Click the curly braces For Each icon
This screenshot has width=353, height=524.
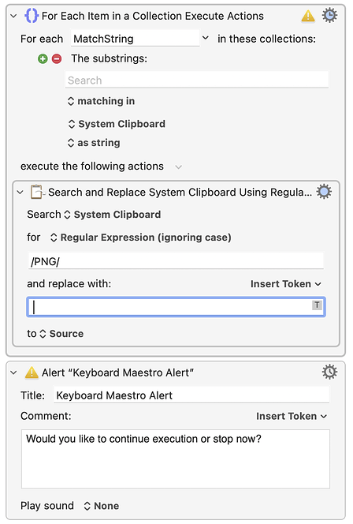click(x=32, y=16)
